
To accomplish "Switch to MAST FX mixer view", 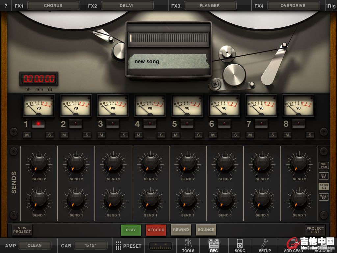I will click(x=324, y=197).
